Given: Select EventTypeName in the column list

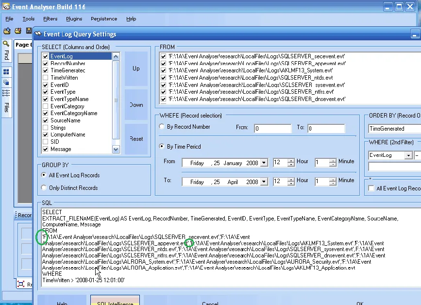Looking at the screenshot, I should coord(69,99).
